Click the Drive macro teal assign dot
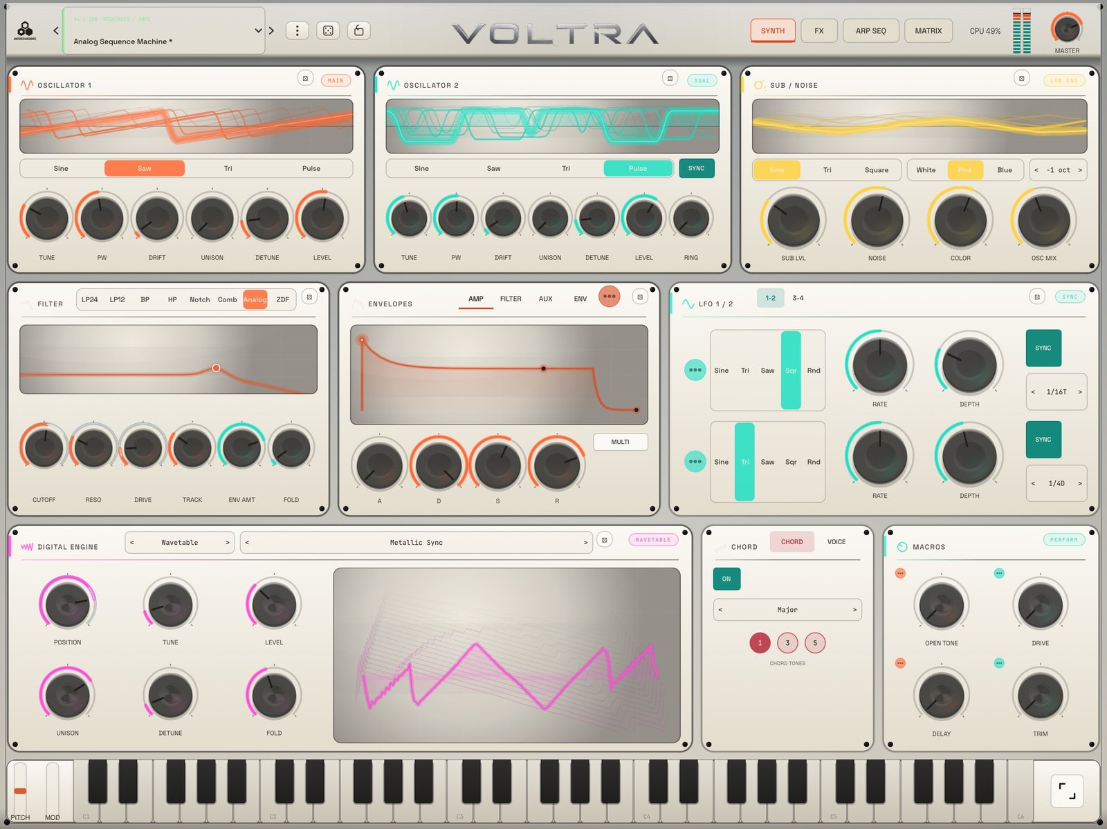Viewport: 1107px width, 829px height. [x=999, y=573]
